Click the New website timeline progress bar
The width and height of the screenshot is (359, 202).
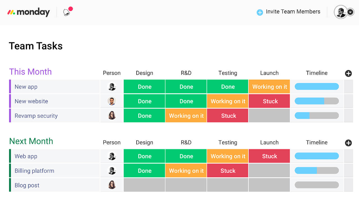point(317,101)
